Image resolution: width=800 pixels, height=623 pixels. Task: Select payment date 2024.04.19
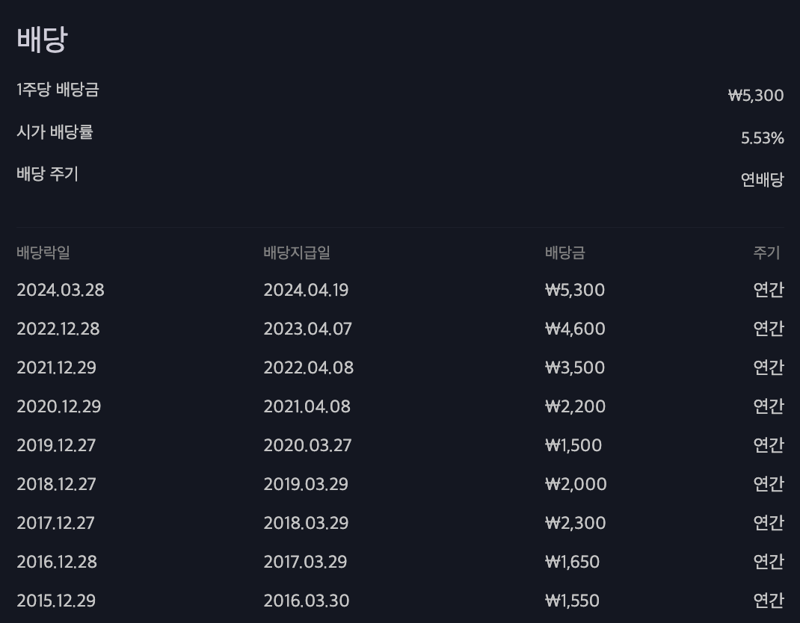[306, 290]
